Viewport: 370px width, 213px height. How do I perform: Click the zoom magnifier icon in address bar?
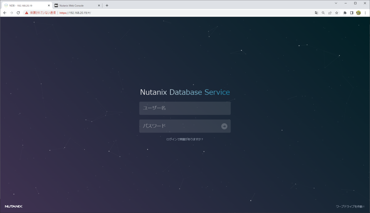(323, 13)
